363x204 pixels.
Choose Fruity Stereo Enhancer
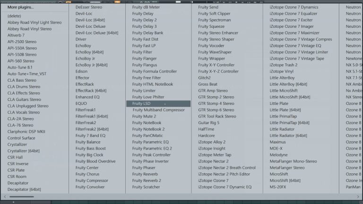[218, 33]
